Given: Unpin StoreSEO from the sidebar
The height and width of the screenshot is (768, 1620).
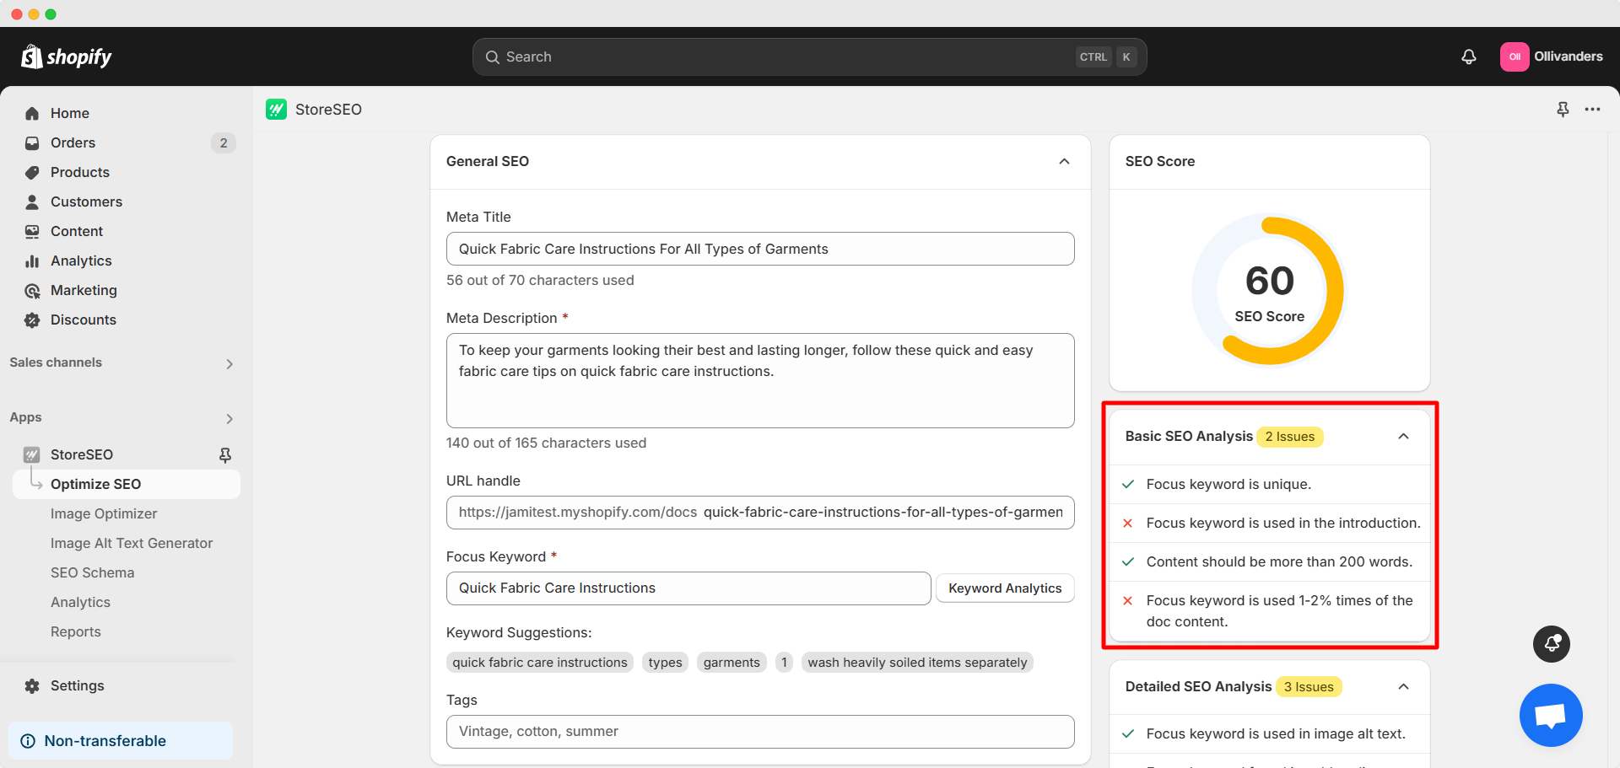Looking at the screenshot, I should (x=225, y=454).
